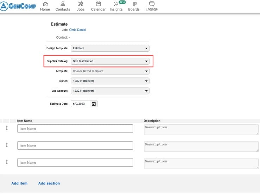Open the Engage chat icon
Image resolution: width=260 pixels, height=194 pixels.
point(152,4)
